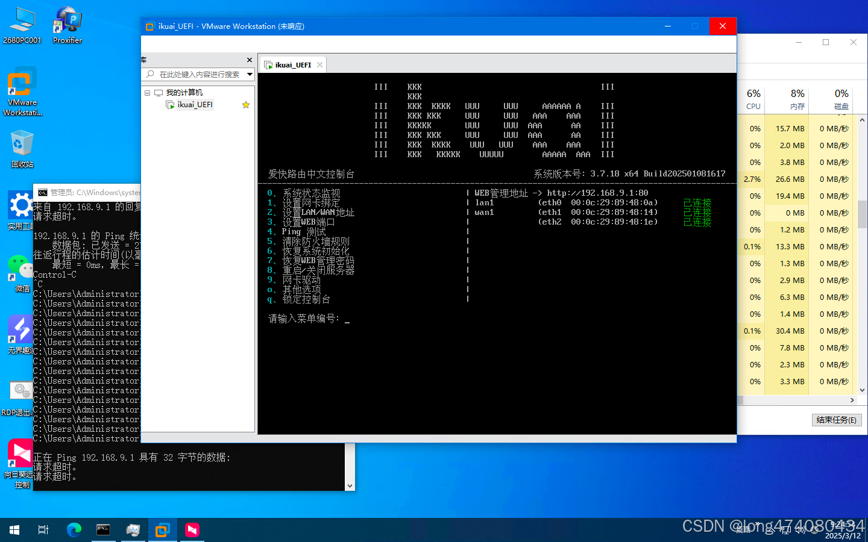Open the Task Manager taskbar icon
868x542 pixels.
click(x=133, y=530)
